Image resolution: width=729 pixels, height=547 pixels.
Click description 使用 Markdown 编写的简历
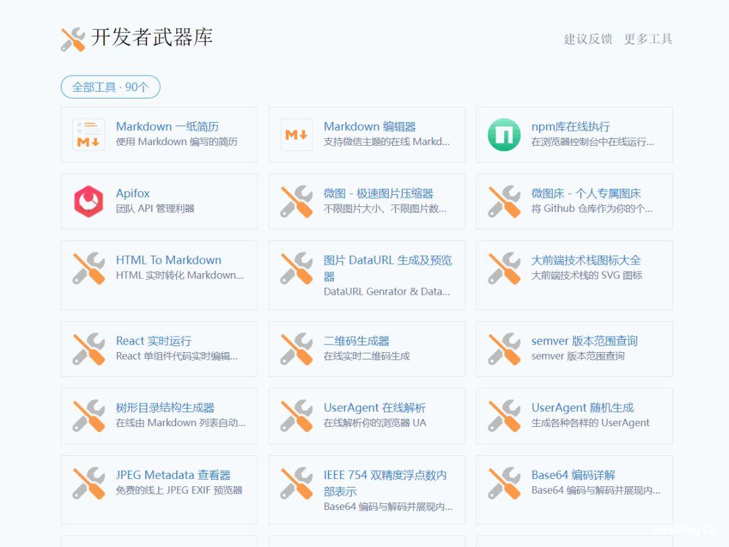[177, 141]
